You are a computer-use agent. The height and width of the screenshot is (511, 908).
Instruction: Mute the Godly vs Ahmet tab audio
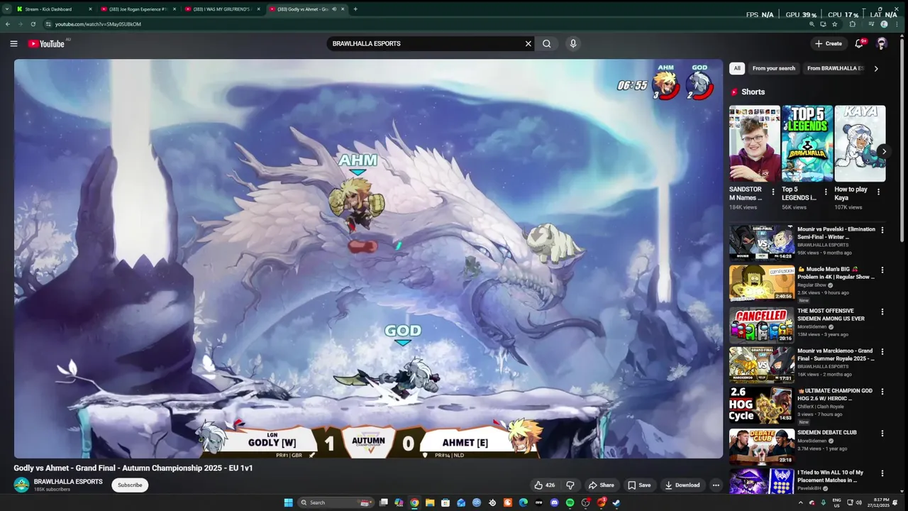(x=334, y=9)
